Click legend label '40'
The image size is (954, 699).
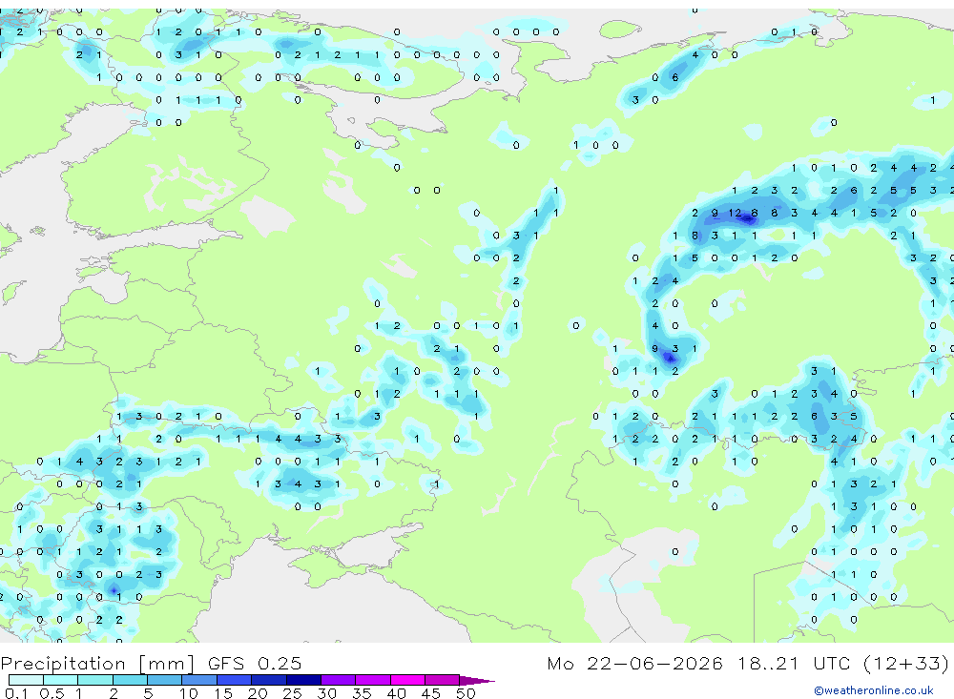[x=396, y=693]
